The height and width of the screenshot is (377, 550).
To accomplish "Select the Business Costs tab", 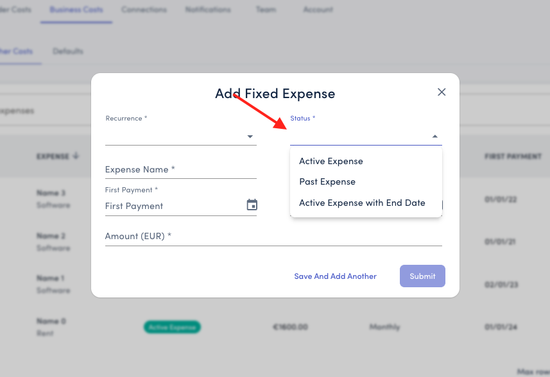I will click(76, 10).
